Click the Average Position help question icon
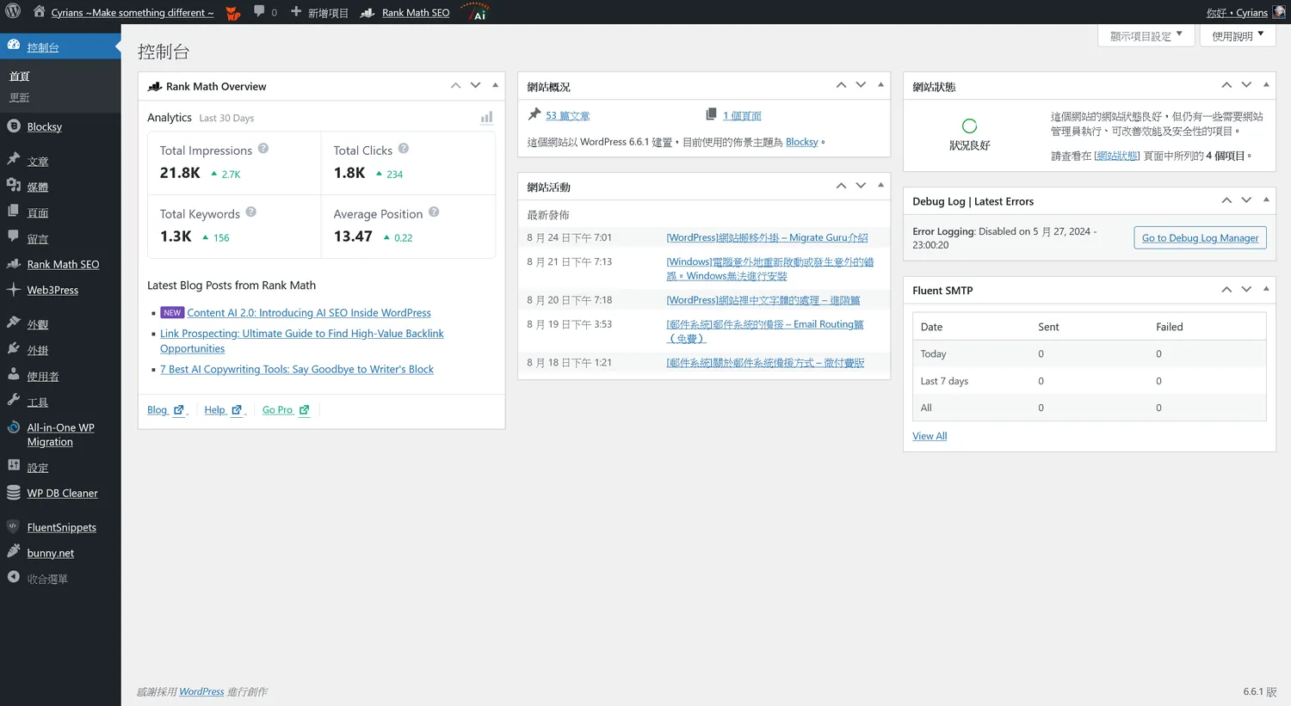 click(434, 212)
